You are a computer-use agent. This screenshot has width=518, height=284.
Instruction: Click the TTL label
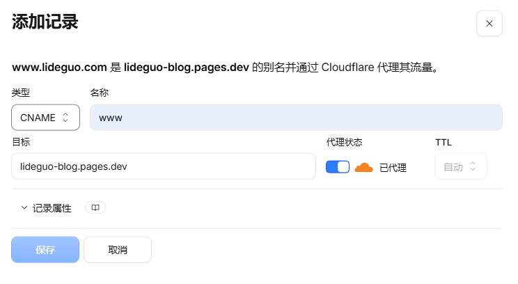tap(444, 142)
